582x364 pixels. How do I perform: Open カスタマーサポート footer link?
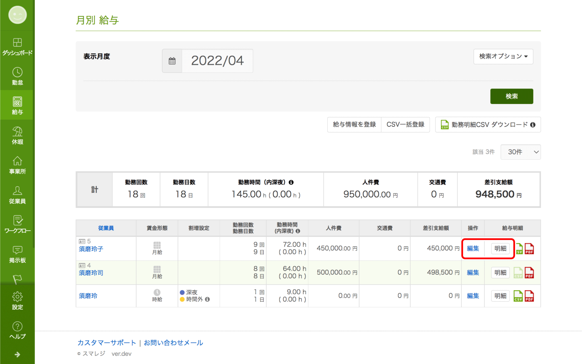[x=107, y=343]
